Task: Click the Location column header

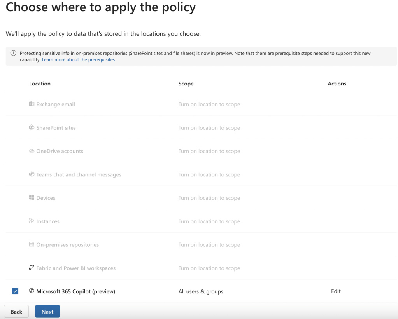Action: tap(40, 84)
